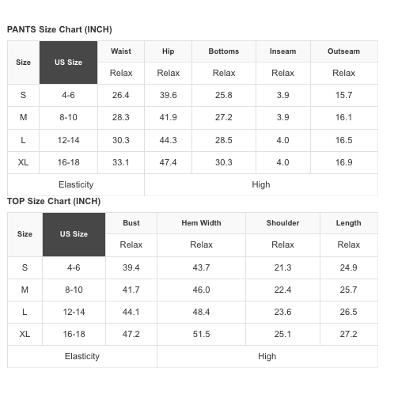Click the Inseam column header
This screenshot has height=398, width=398.
click(282, 51)
